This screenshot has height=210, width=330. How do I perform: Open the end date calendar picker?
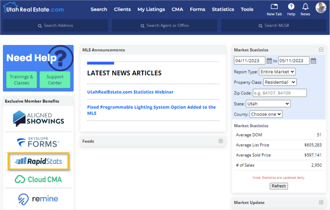point(313,61)
